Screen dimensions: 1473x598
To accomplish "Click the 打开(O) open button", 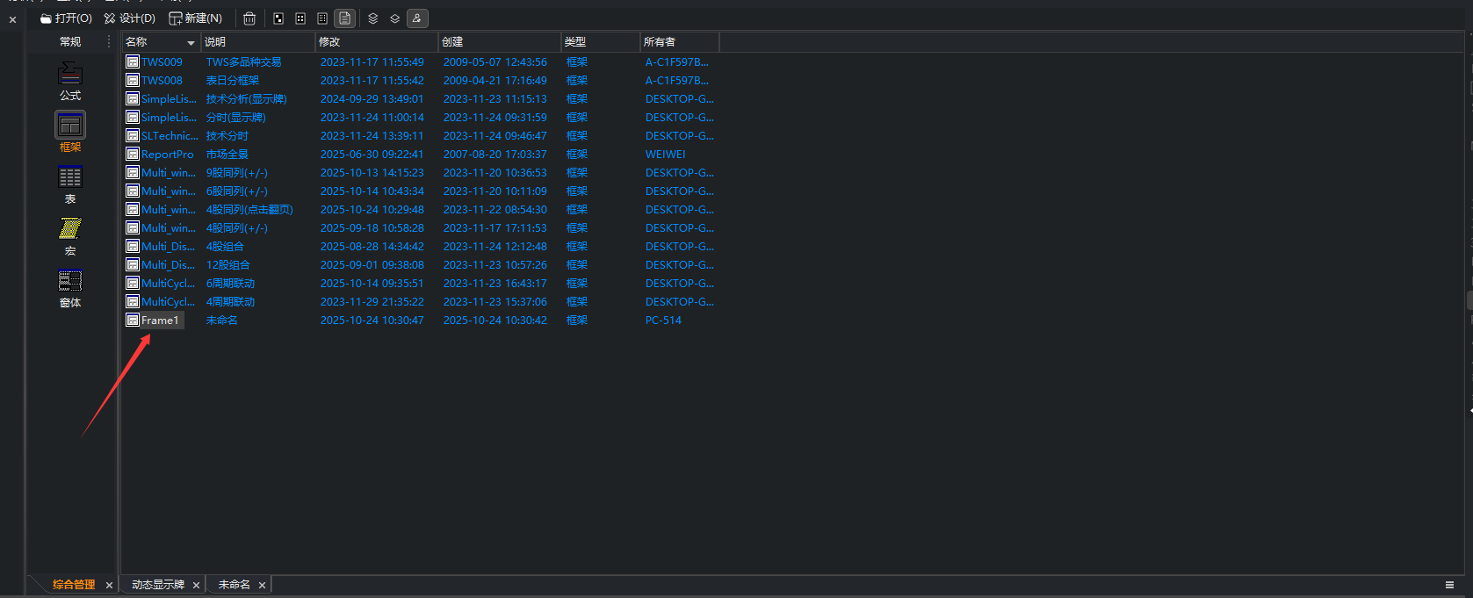I will tap(66, 18).
